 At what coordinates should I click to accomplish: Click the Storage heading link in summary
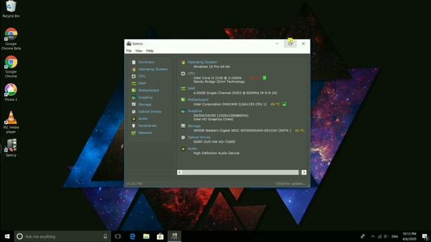(x=194, y=126)
